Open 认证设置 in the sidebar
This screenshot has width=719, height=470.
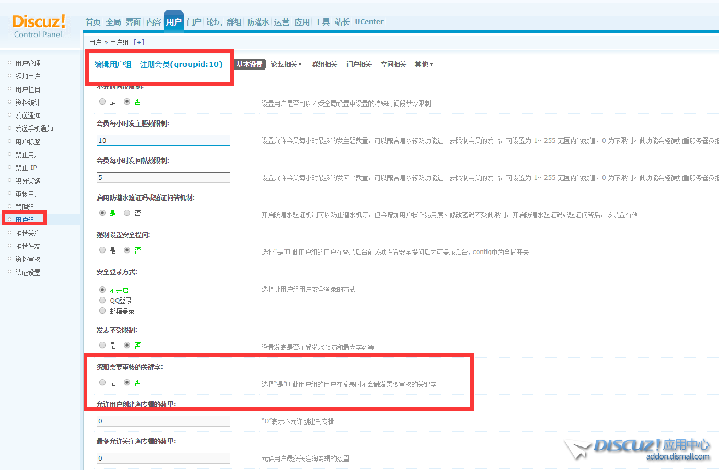28,272
